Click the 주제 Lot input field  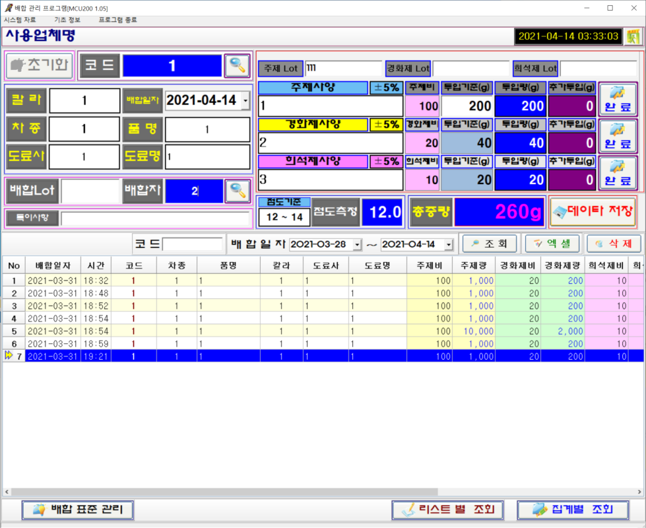point(344,69)
